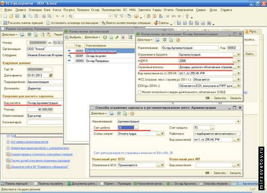Click Выбрать button in Начисления организаций
This screenshot has width=267, height=193.
[x=73, y=37]
